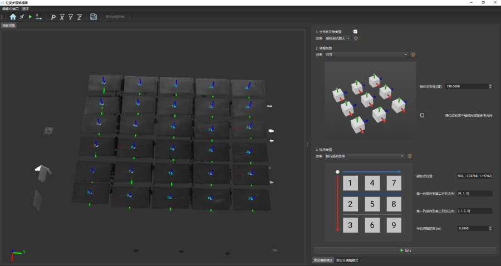This screenshot has width=501, height=266.
Task: Switch to 自定义编辑模式 tab
Action: tap(347, 260)
